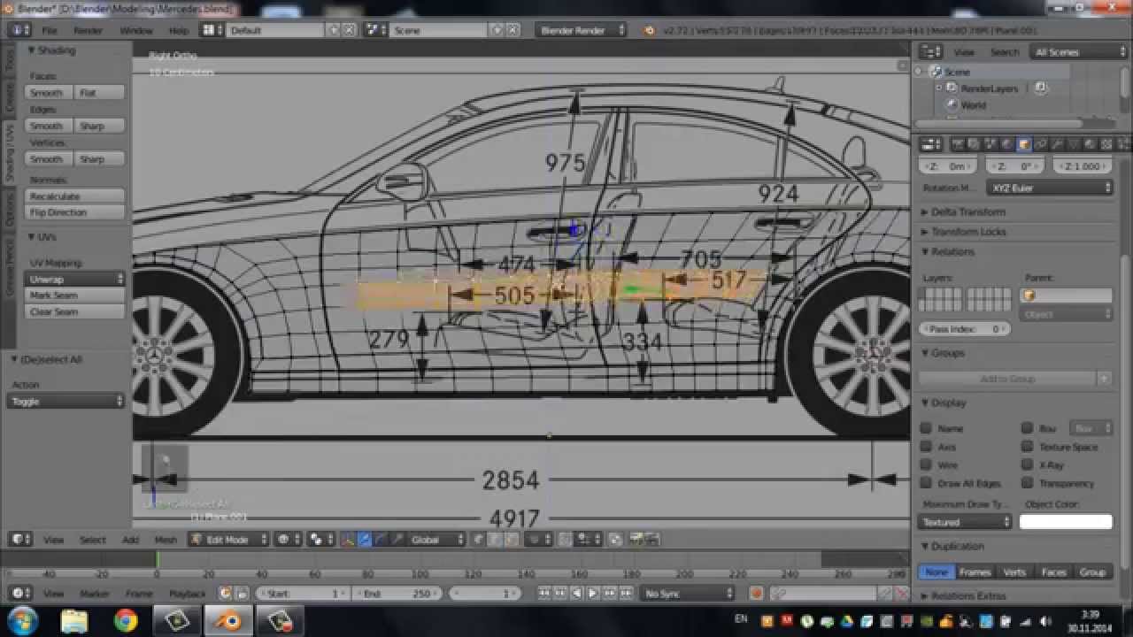
Task: Enable the X-Ray checkbox
Action: [x=1027, y=464]
